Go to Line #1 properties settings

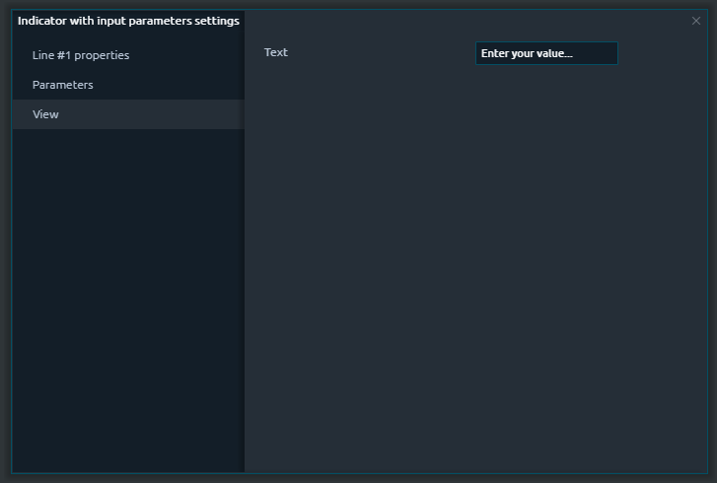point(81,55)
